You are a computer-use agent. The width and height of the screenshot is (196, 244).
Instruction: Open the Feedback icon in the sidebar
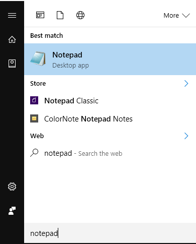pyautogui.click(x=12, y=211)
